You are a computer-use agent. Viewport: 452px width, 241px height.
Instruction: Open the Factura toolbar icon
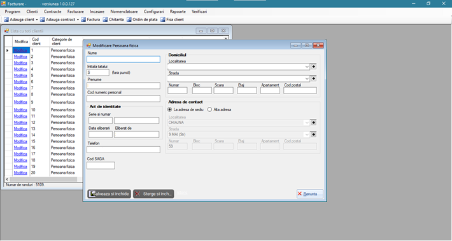(x=83, y=20)
